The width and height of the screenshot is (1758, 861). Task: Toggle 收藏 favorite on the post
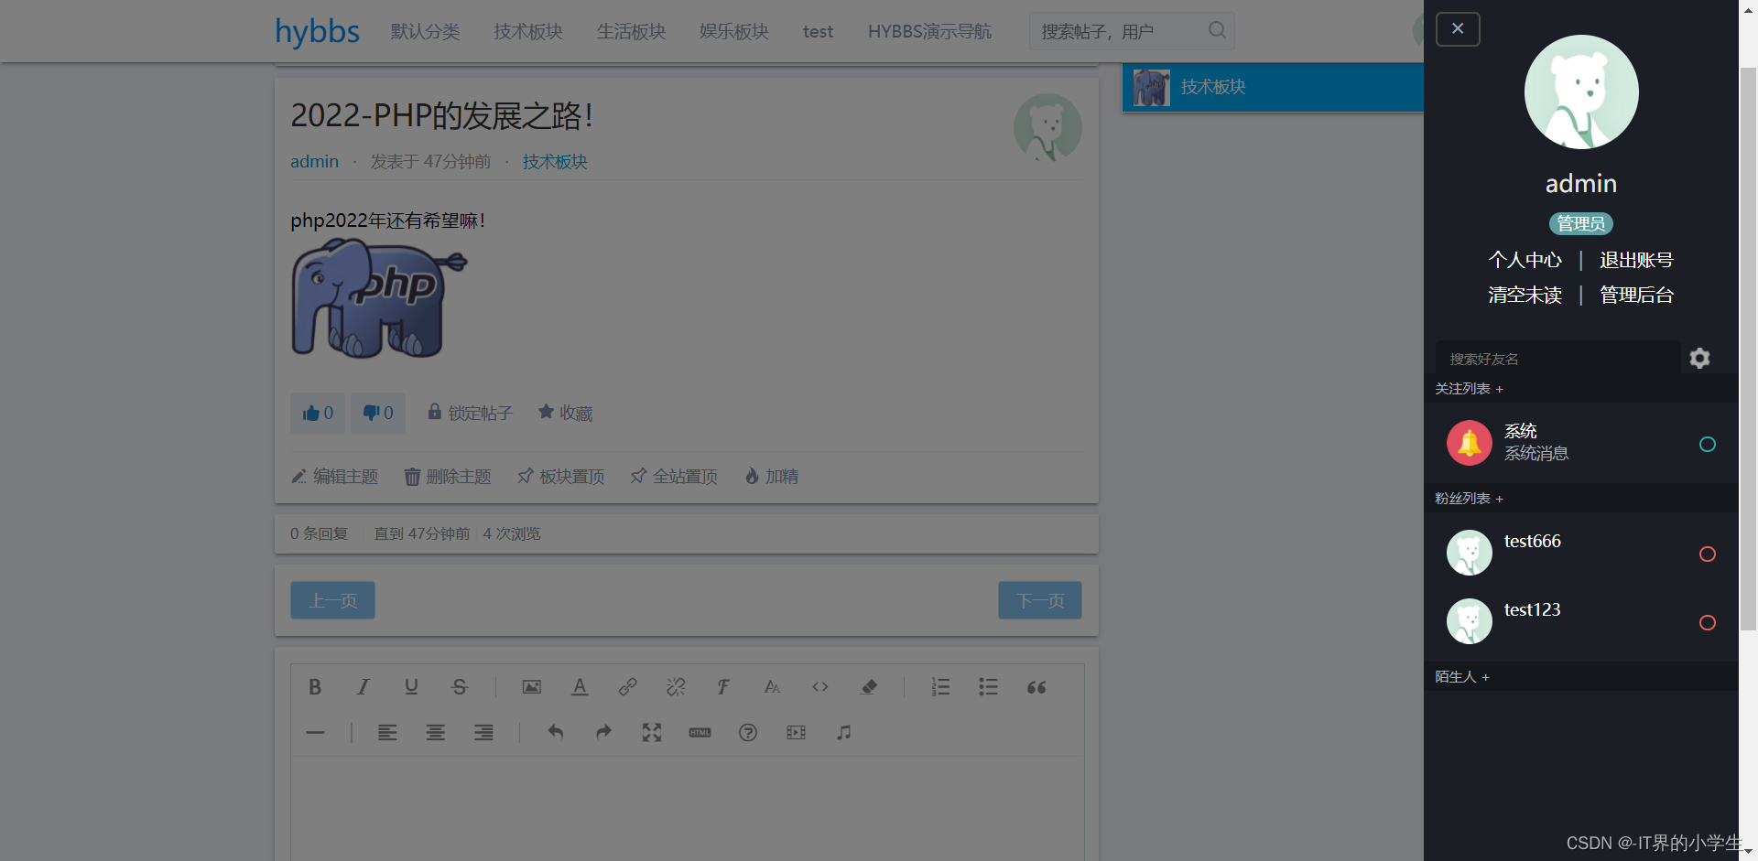click(x=565, y=414)
